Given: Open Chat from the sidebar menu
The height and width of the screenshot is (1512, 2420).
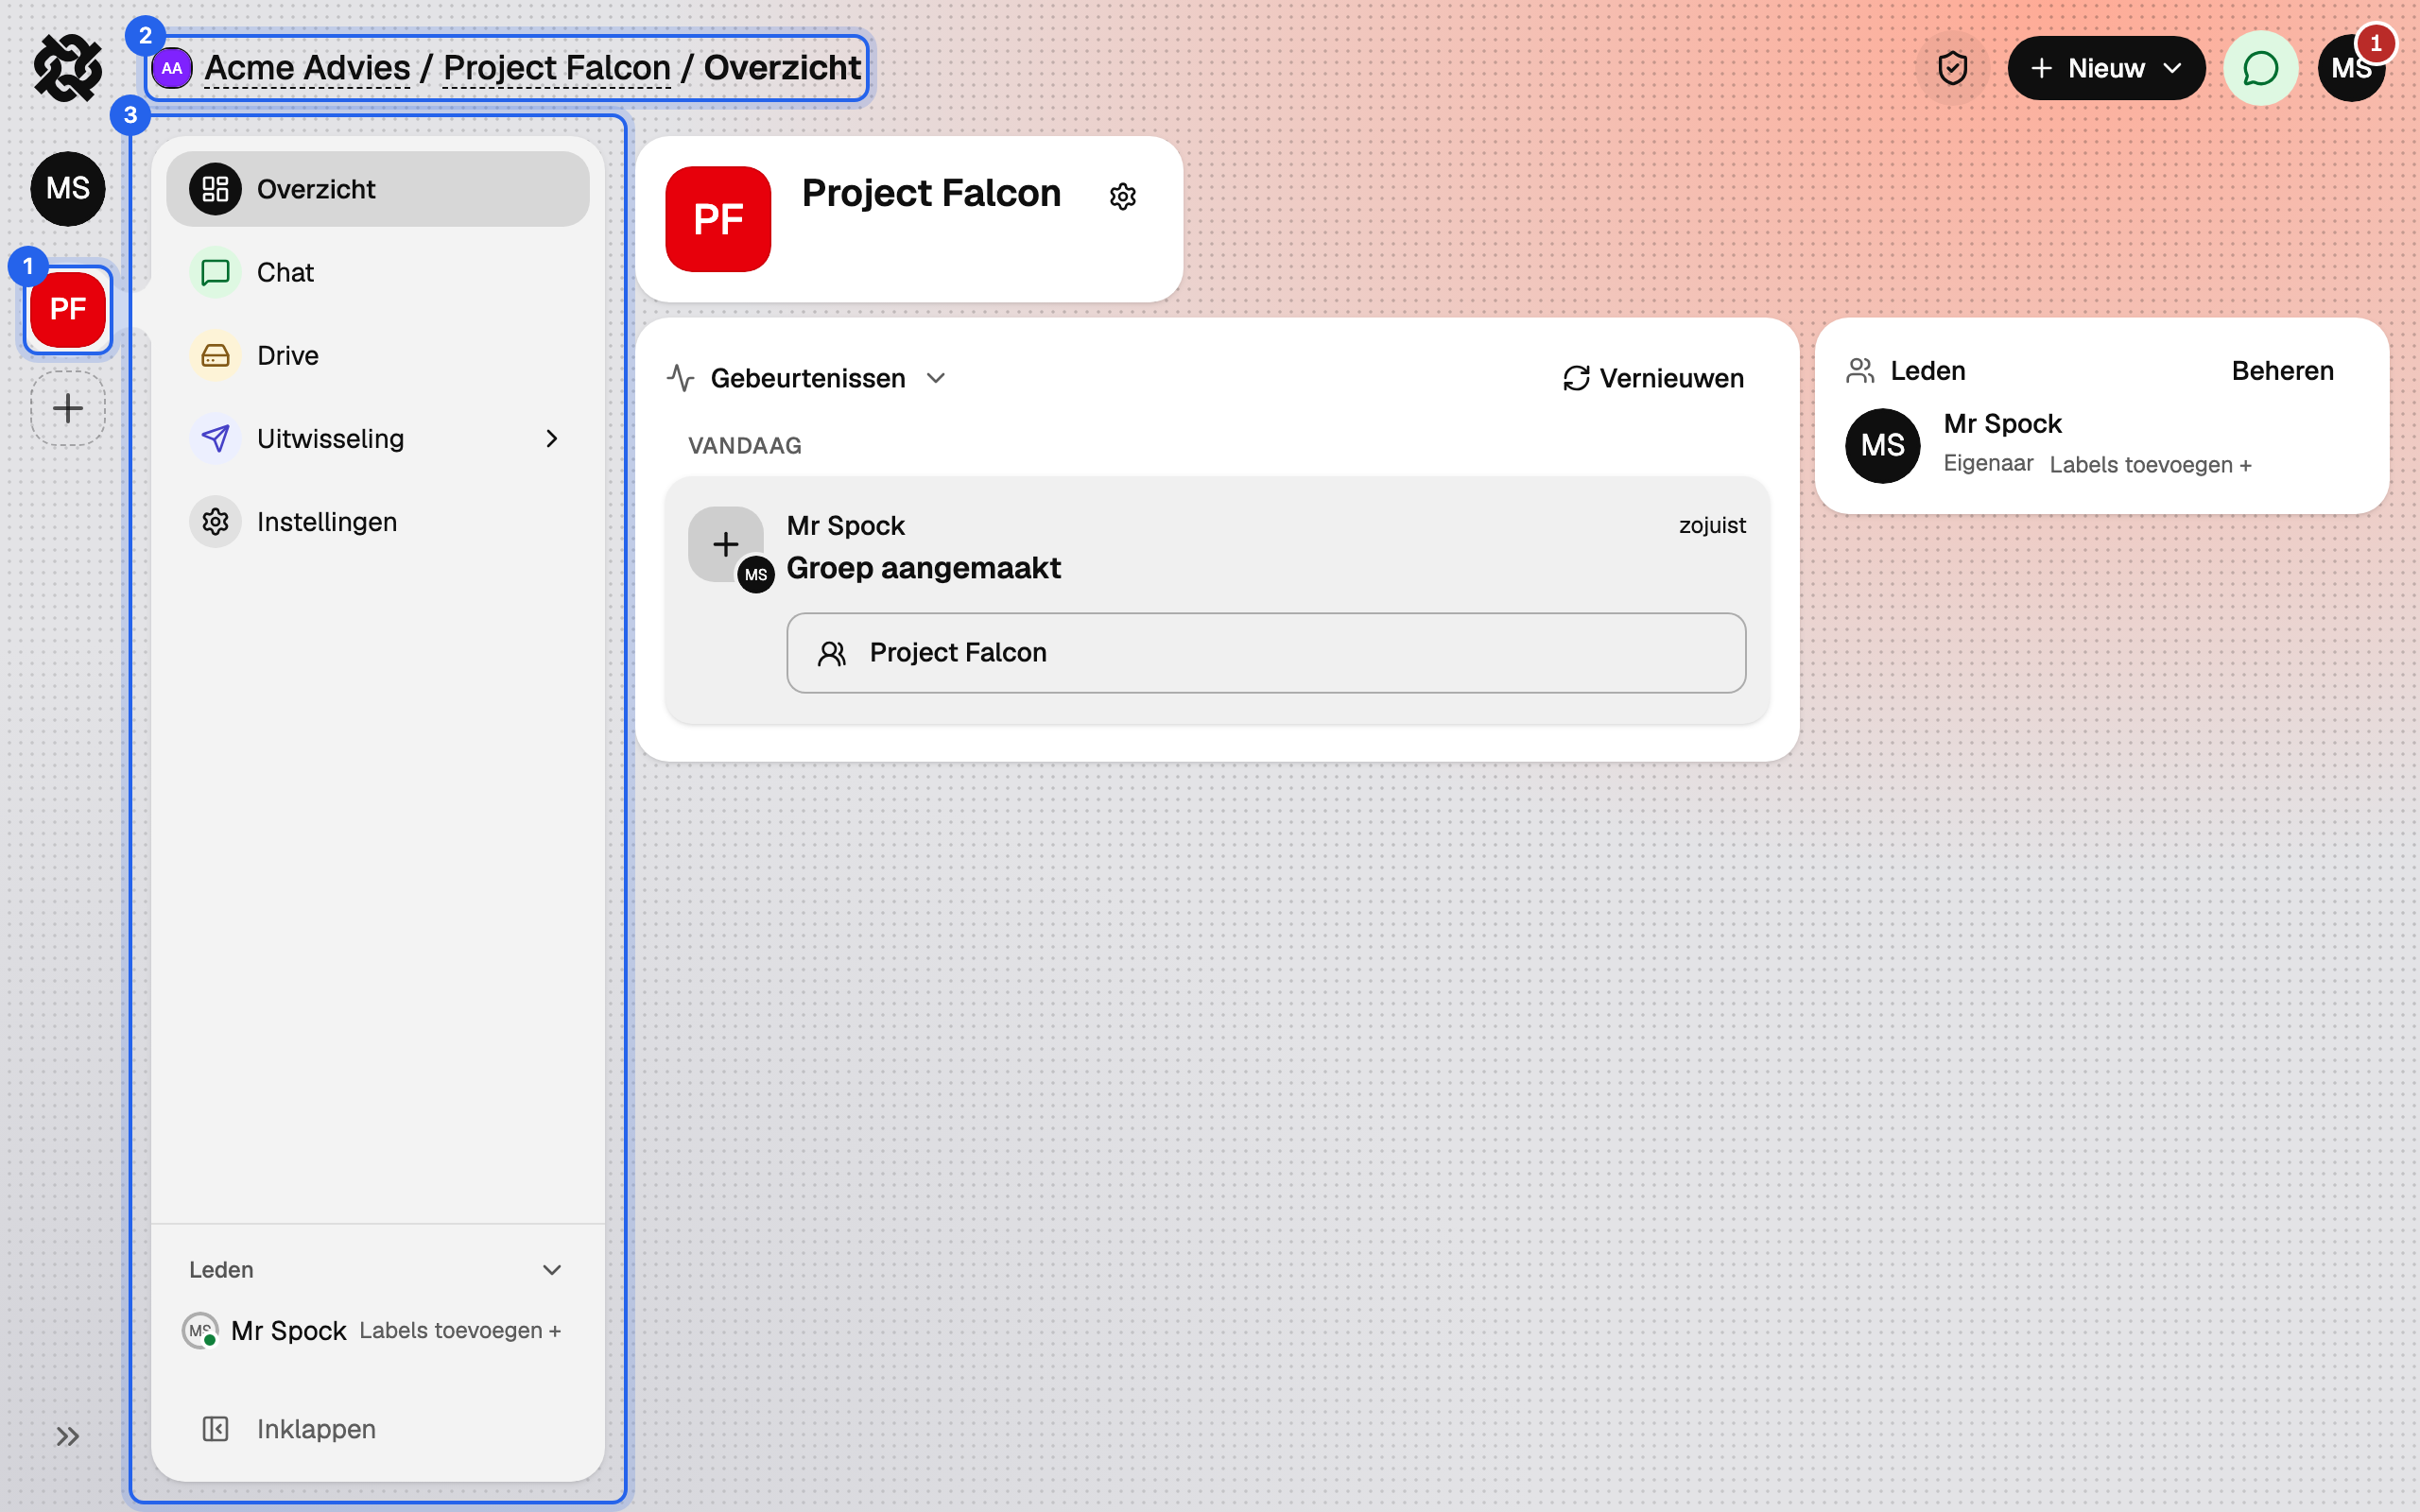Looking at the screenshot, I should point(377,272).
